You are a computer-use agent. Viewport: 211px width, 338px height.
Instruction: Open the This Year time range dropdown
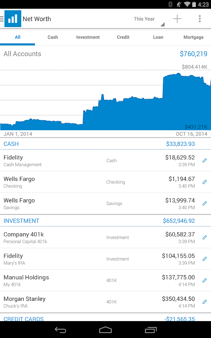click(x=149, y=19)
